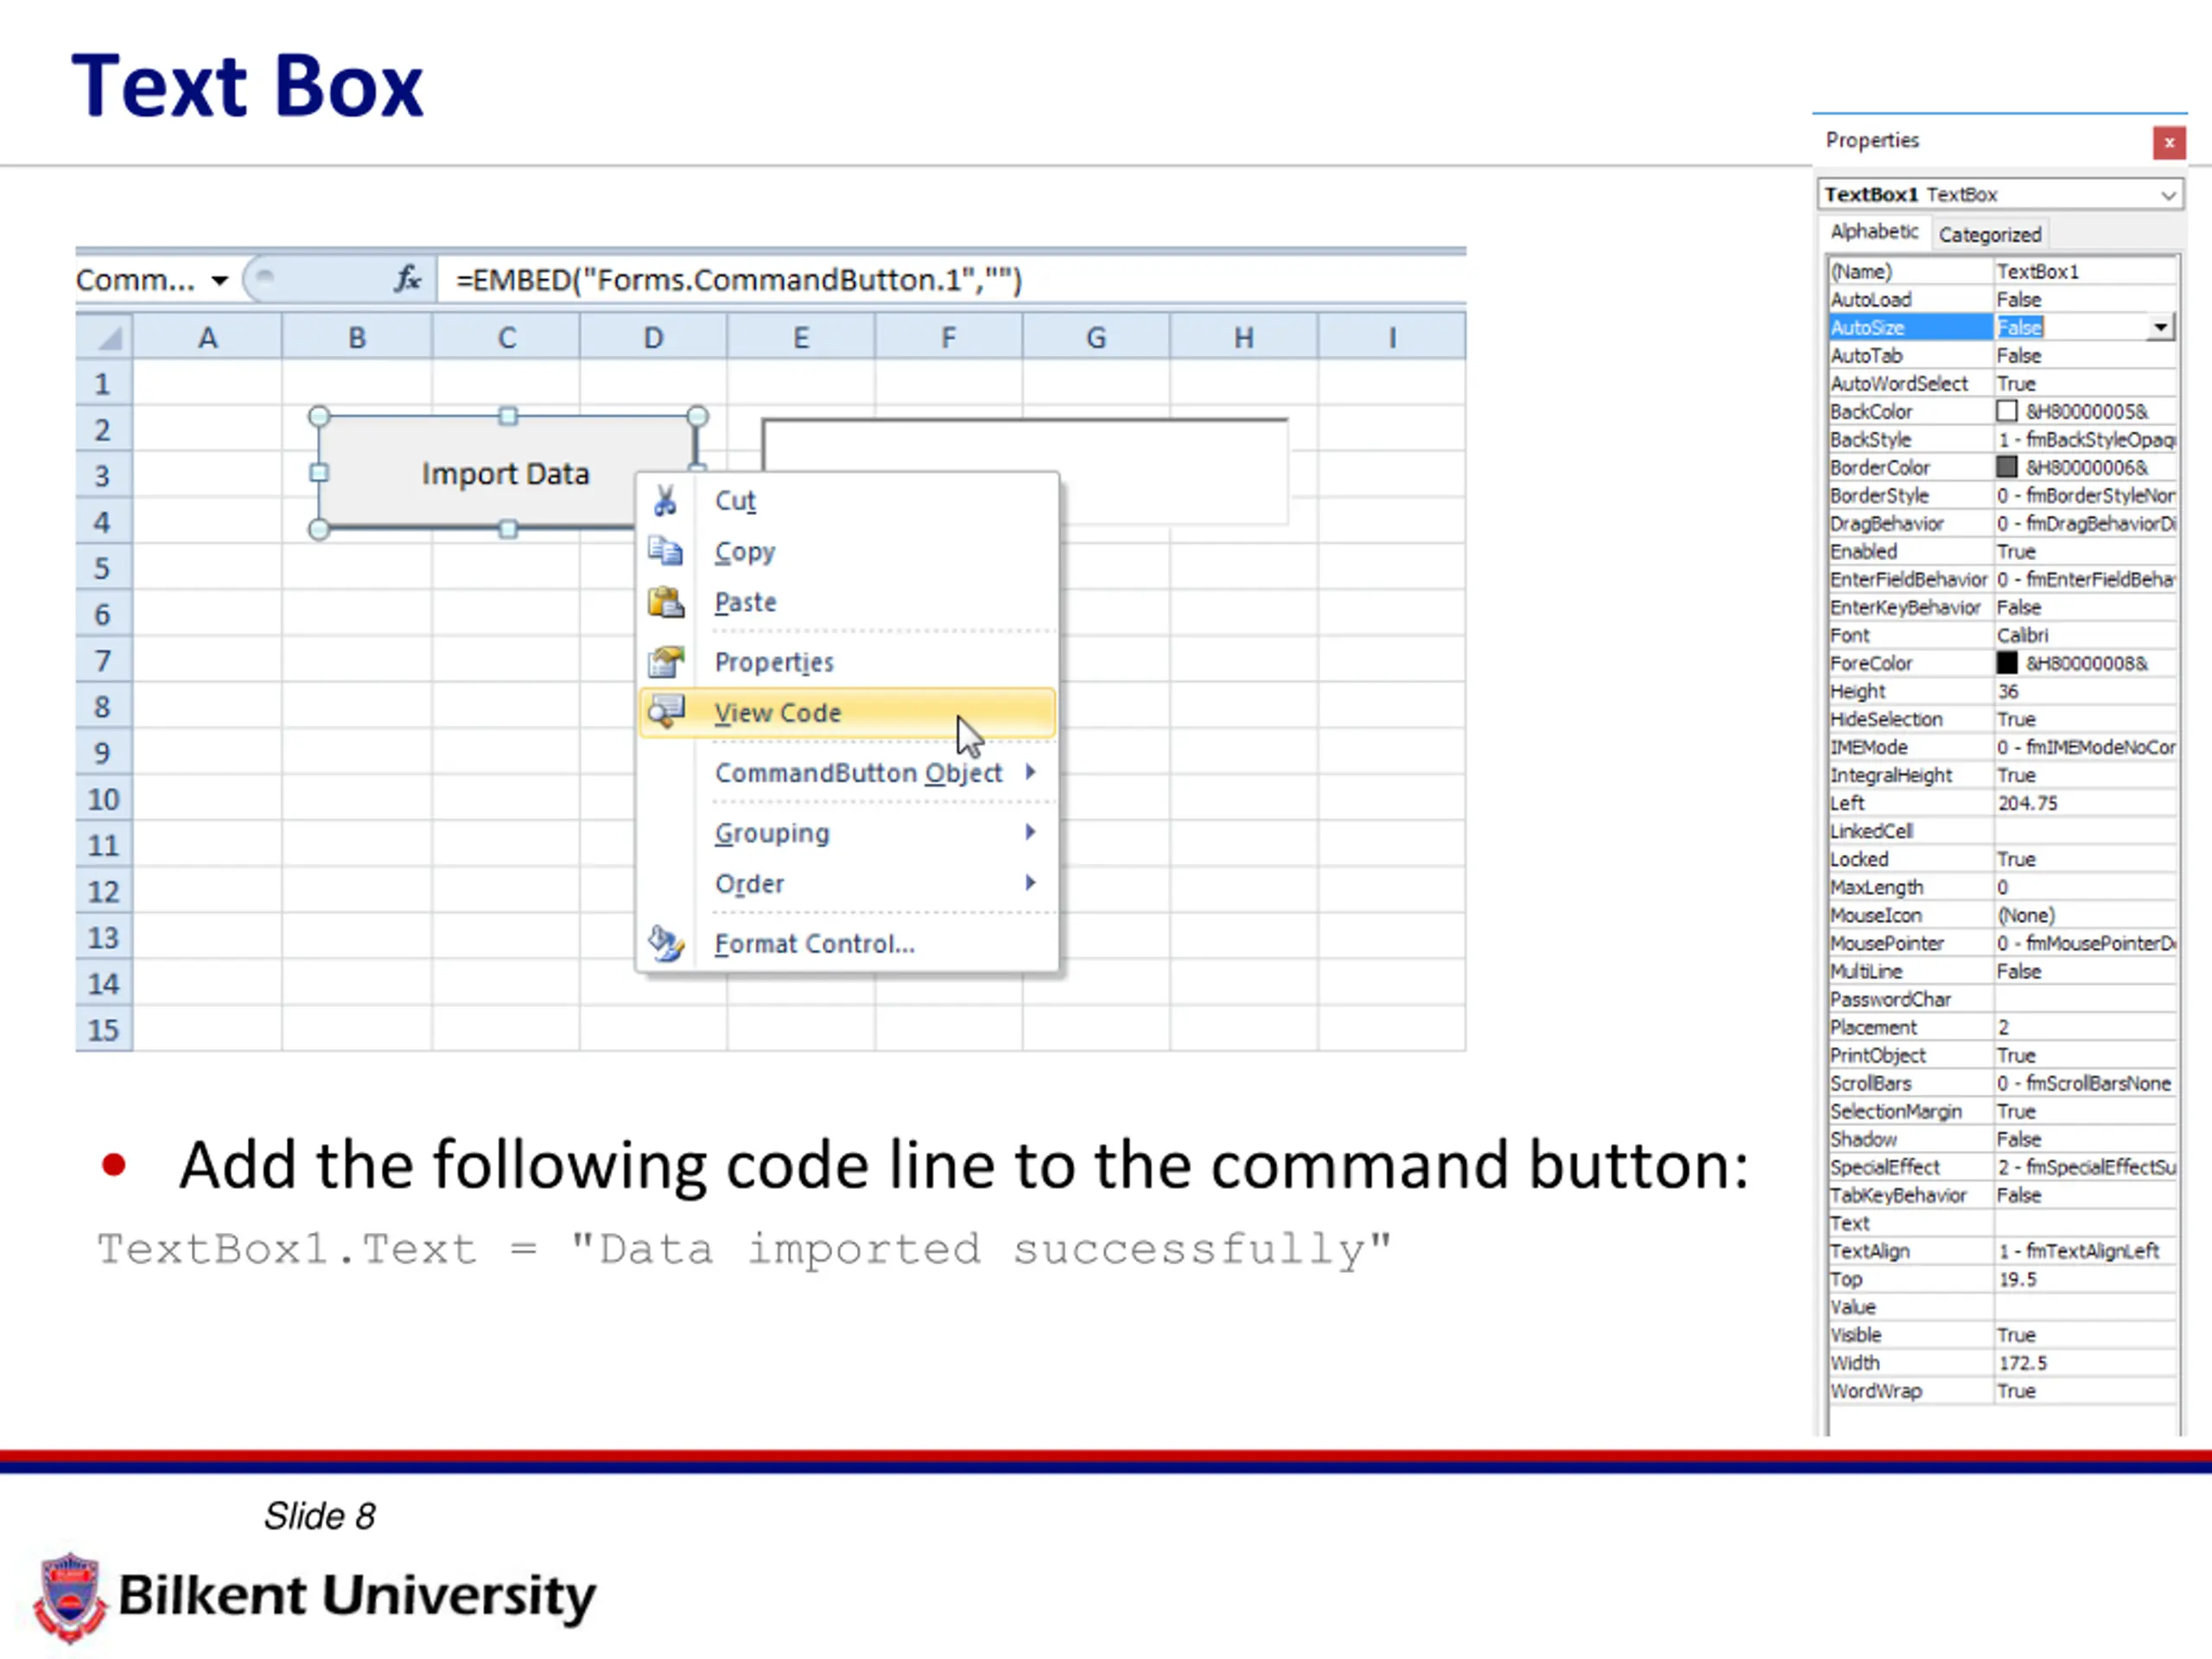Open the AutoSize value dropdown arrow
The image size is (2212, 1659).
tap(2160, 327)
